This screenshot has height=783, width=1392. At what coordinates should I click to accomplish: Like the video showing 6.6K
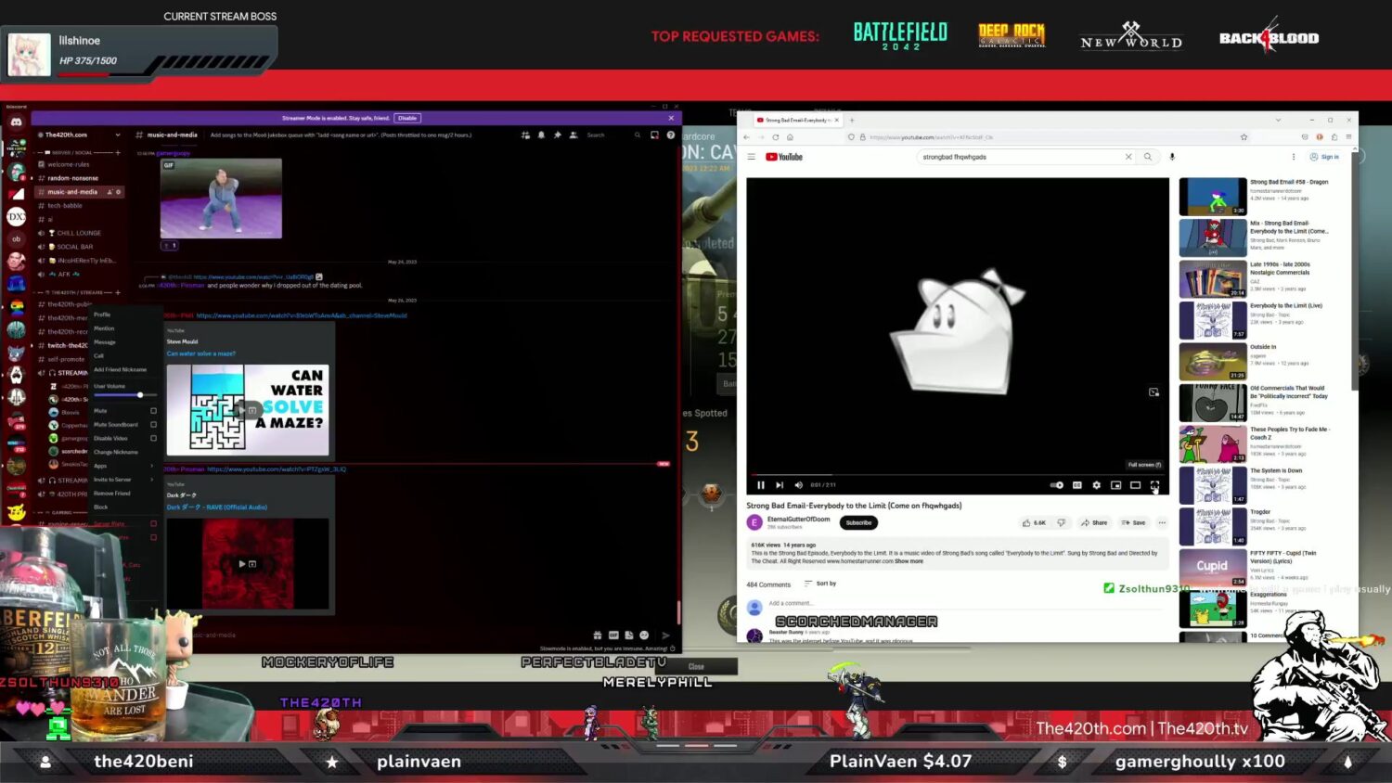pyautogui.click(x=1034, y=522)
